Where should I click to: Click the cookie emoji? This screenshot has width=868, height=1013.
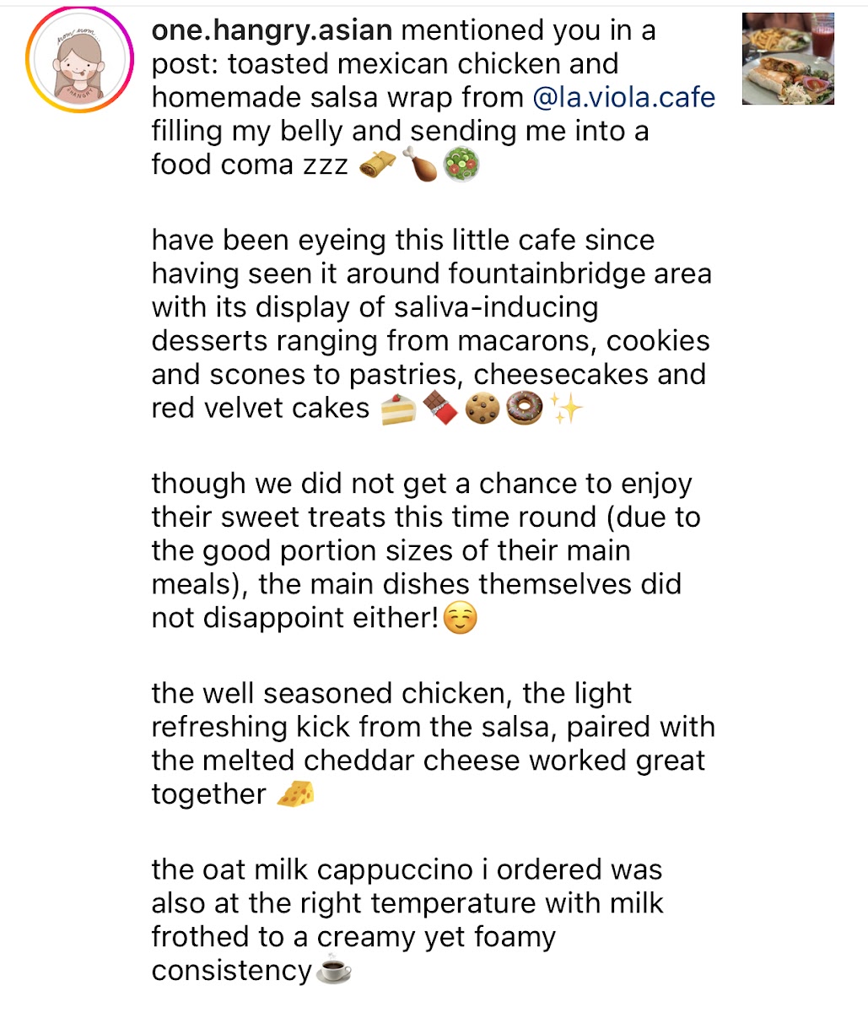coord(483,409)
